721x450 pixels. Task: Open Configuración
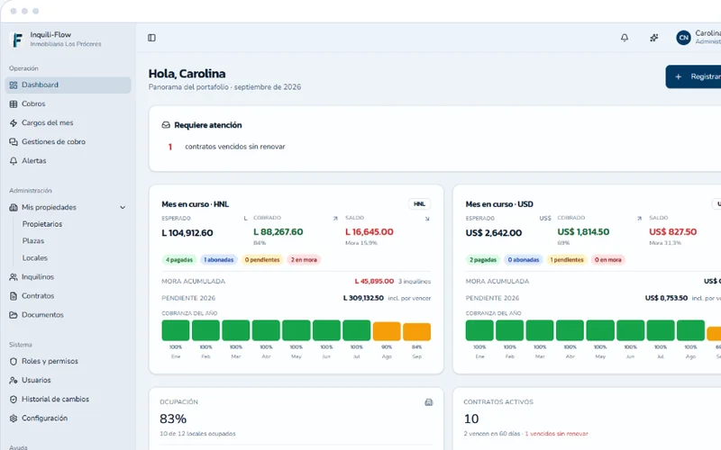pyautogui.click(x=68, y=418)
